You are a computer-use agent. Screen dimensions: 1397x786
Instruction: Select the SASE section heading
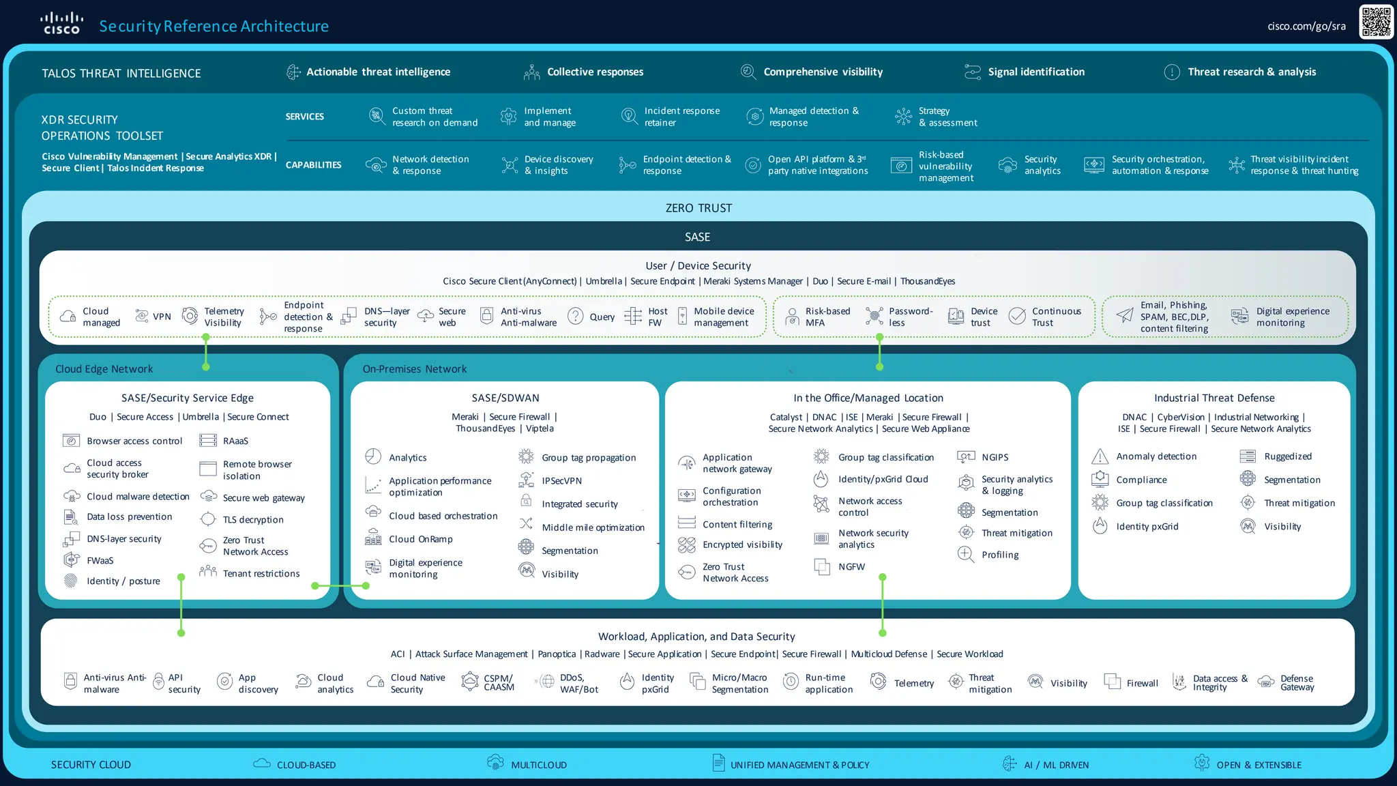tap(697, 237)
